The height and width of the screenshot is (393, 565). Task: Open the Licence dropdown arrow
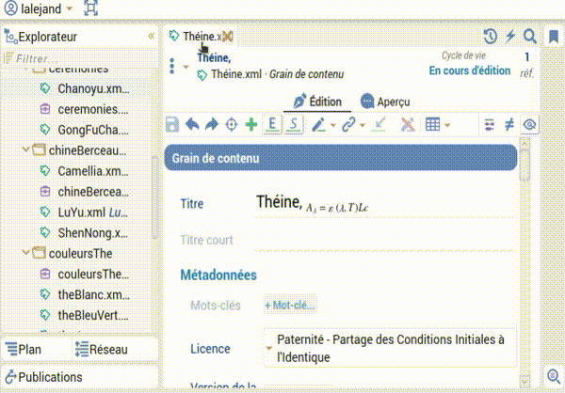pyautogui.click(x=268, y=348)
